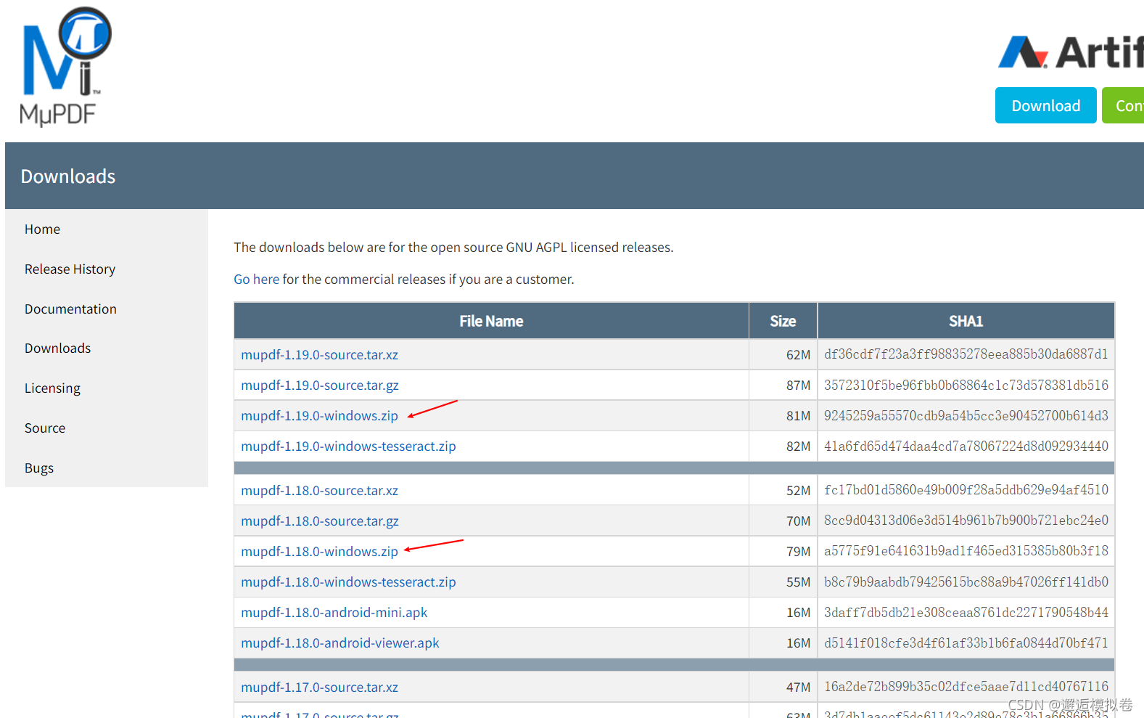Download mupdf-1.18.0-android-viewer.apk
This screenshot has height=718, width=1144.
(340, 643)
